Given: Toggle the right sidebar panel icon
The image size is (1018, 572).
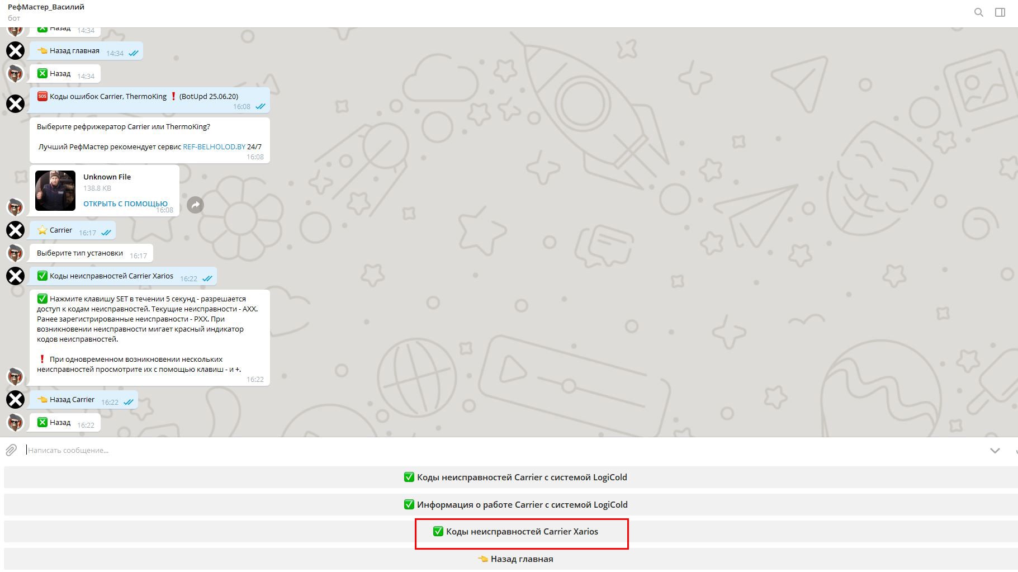Looking at the screenshot, I should (x=1000, y=12).
